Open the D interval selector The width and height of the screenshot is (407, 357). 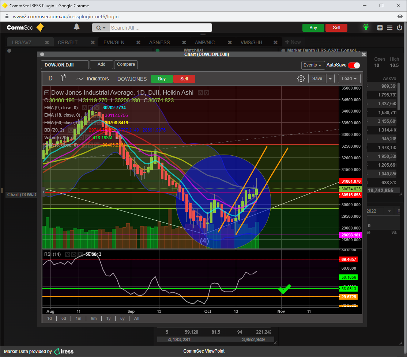coord(50,78)
